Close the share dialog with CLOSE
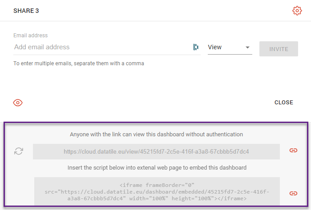 pyautogui.click(x=283, y=103)
